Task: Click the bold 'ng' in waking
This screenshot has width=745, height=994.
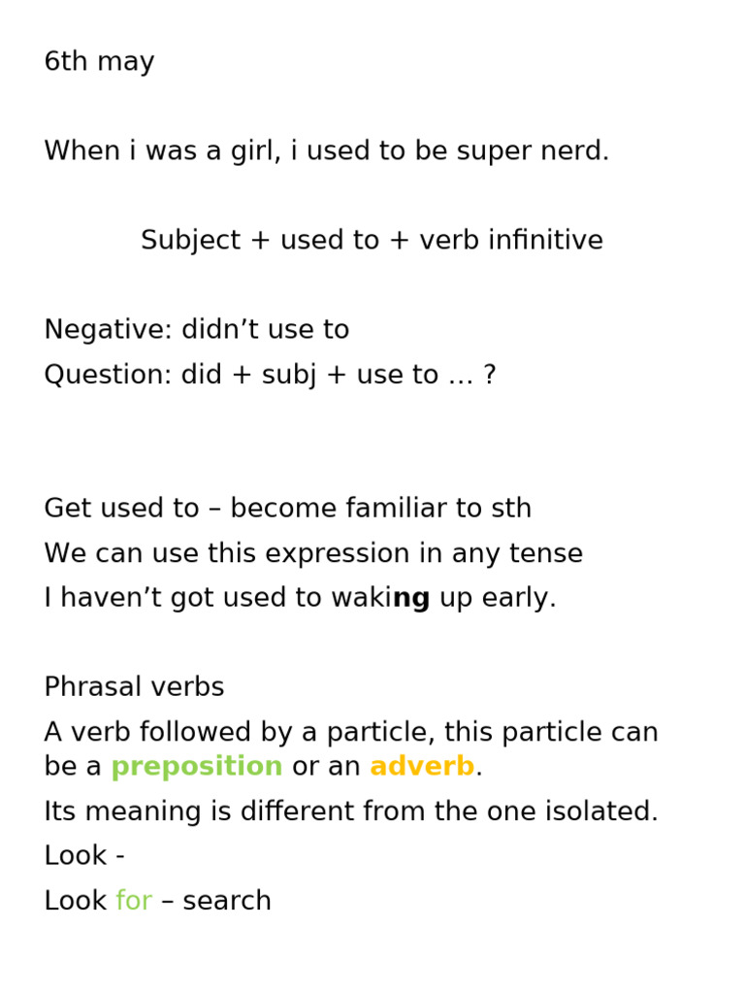Action: point(411,598)
